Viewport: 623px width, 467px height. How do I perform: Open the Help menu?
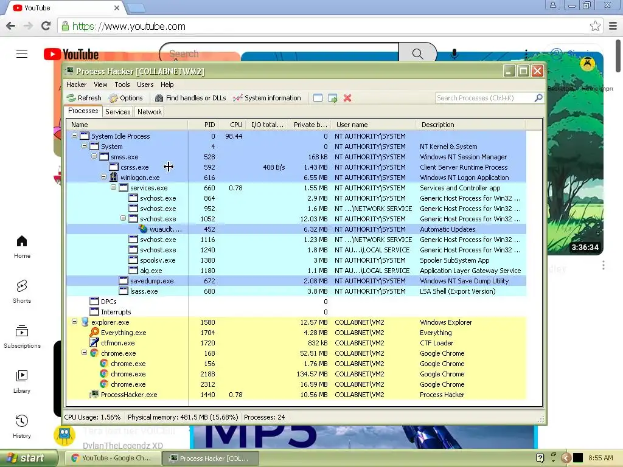click(167, 85)
